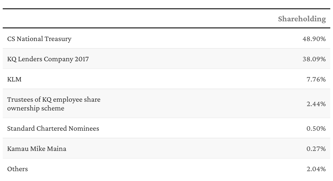Image resolution: width=333 pixels, height=181 pixels.
Task: Select KQ Lenders Company 2017 label
Action: 48,59
